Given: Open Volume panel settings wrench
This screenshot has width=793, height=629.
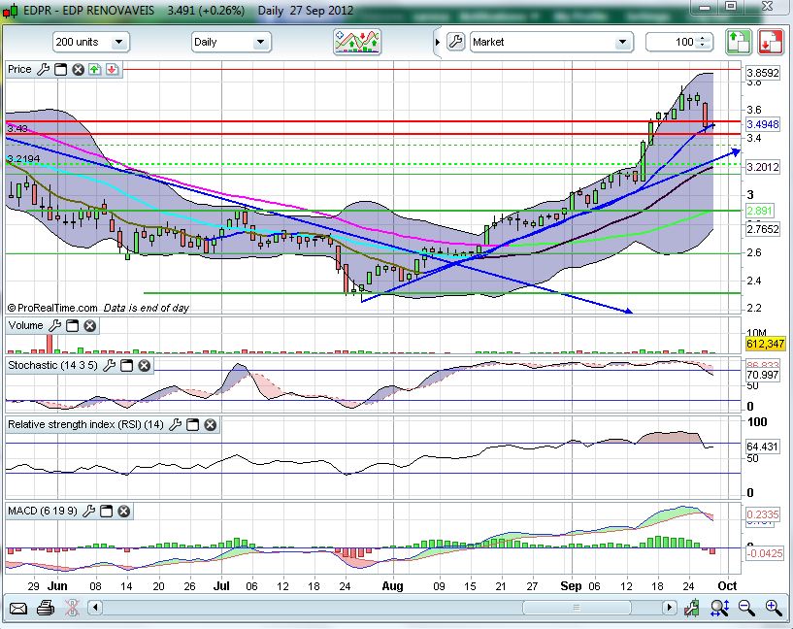Looking at the screenshot, I should point(54,325).
